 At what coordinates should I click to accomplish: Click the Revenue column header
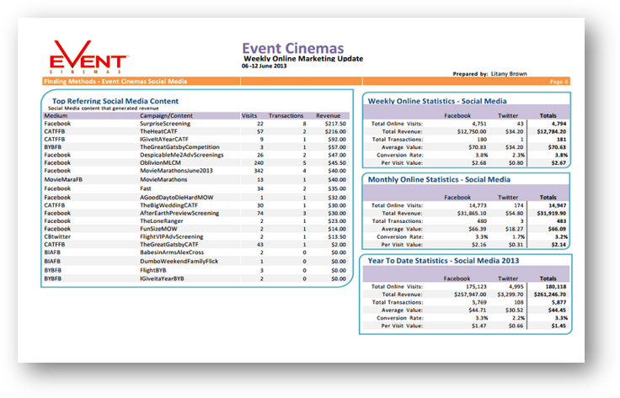[x=328, y=115]
